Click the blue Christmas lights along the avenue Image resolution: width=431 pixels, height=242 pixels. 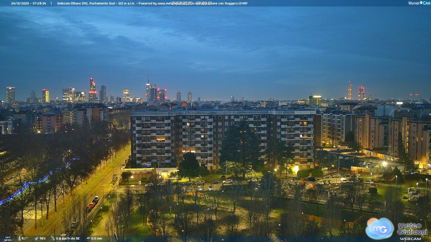click(37, 182)
